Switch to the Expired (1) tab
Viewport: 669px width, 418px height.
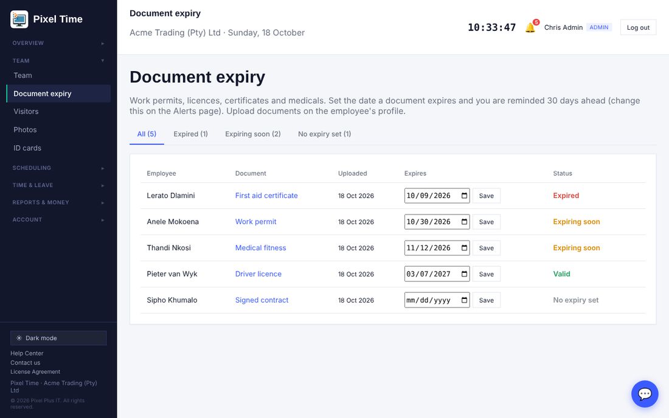click(x=191, y=134)
